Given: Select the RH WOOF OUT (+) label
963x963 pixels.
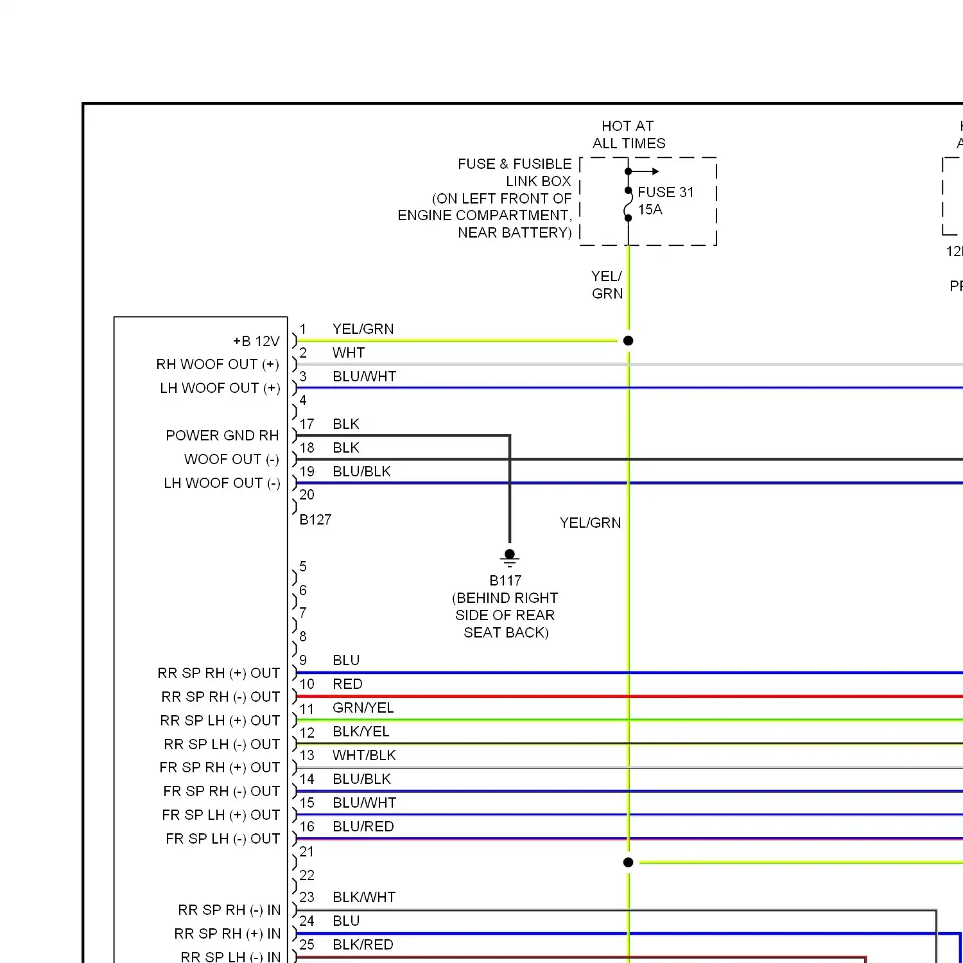Looking at the screenshot, I should [x=218, y=365].
